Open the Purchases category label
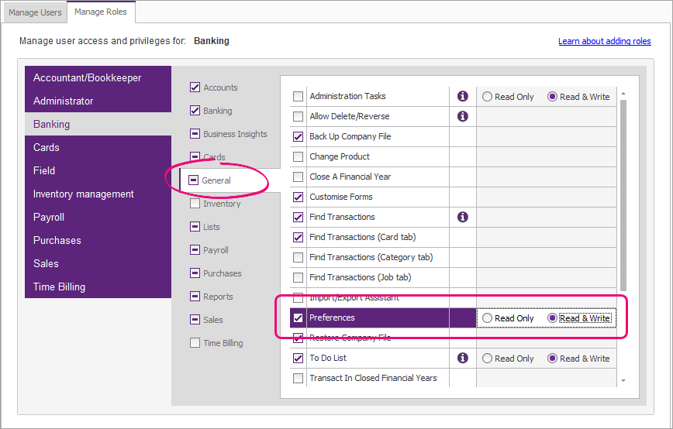The height and width of the screenshot is (429, 673). (222, 273)
